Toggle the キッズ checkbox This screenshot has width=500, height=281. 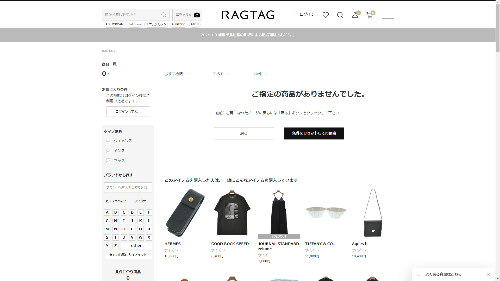point(109,161)
